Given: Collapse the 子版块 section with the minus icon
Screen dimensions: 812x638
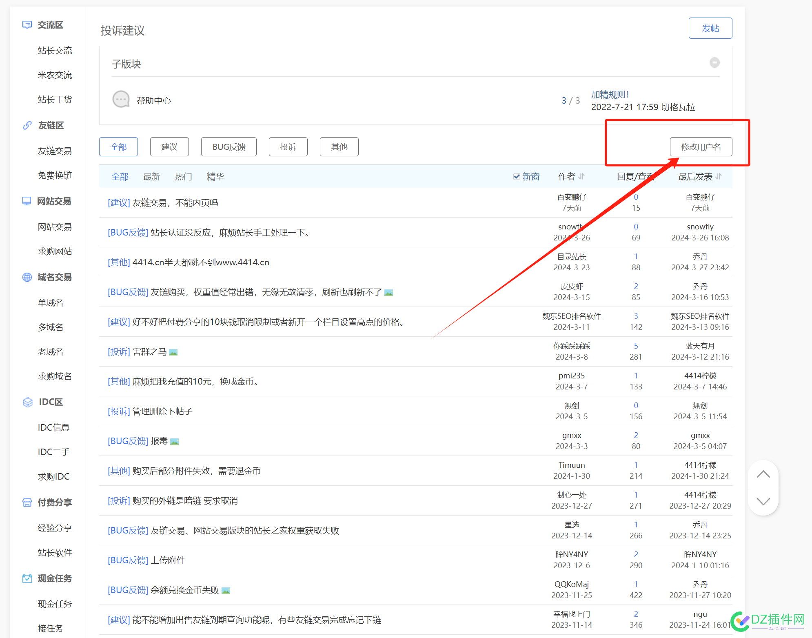Looking at the screenshot, I should 714,63.
